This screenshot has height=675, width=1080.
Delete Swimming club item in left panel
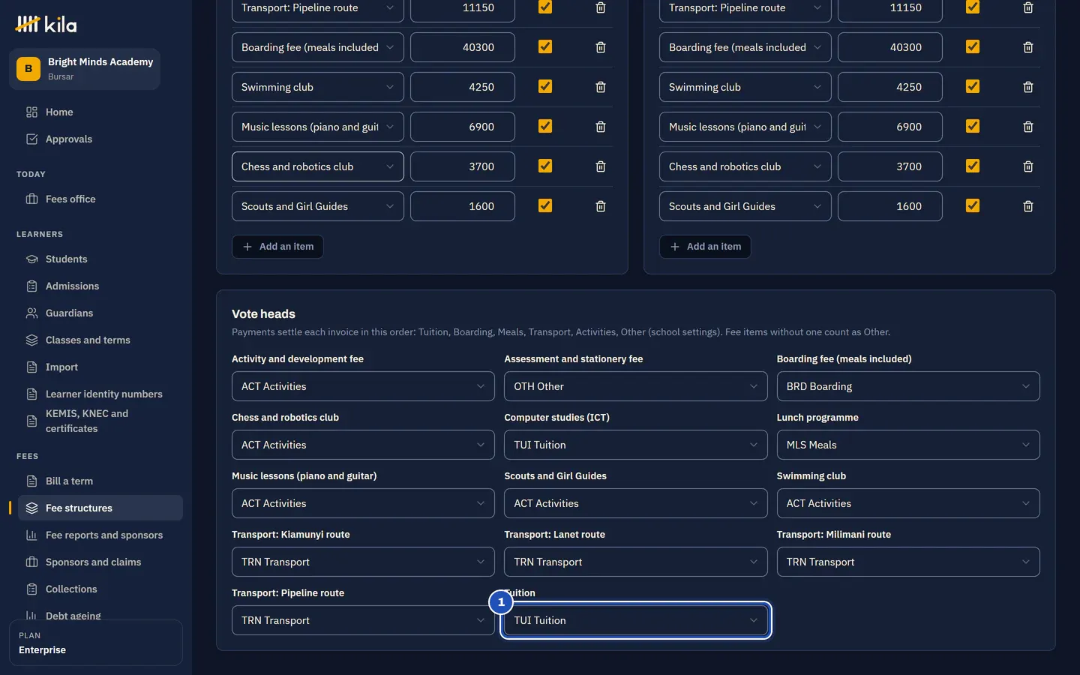[601, 87]
